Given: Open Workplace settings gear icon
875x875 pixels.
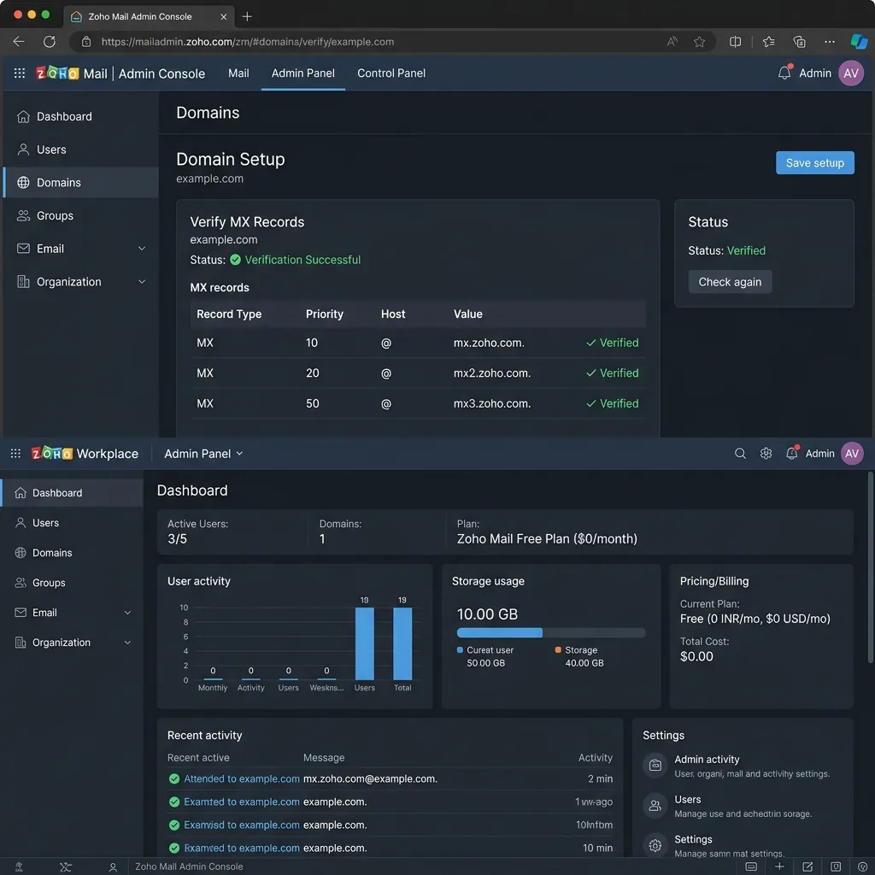Looking at the screenshot, I should point(766,454).
